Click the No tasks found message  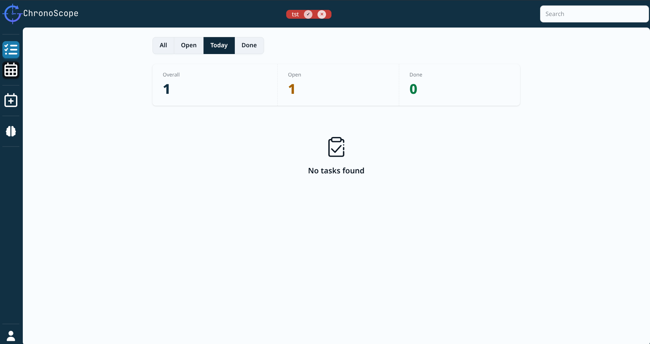click(336, 171)
